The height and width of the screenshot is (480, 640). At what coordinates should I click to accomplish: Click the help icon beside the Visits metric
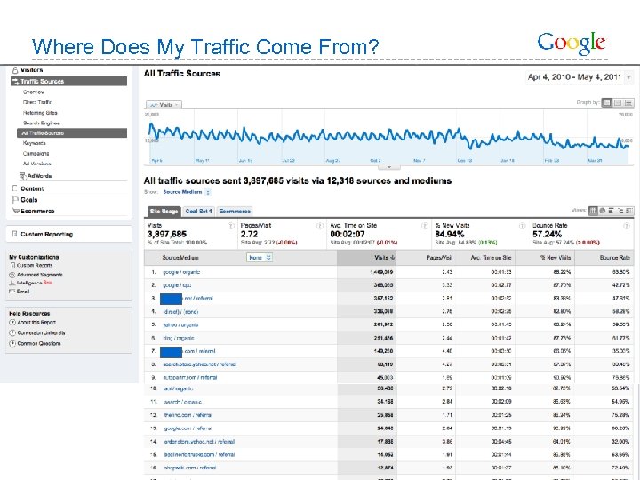(x=230, y=226)
